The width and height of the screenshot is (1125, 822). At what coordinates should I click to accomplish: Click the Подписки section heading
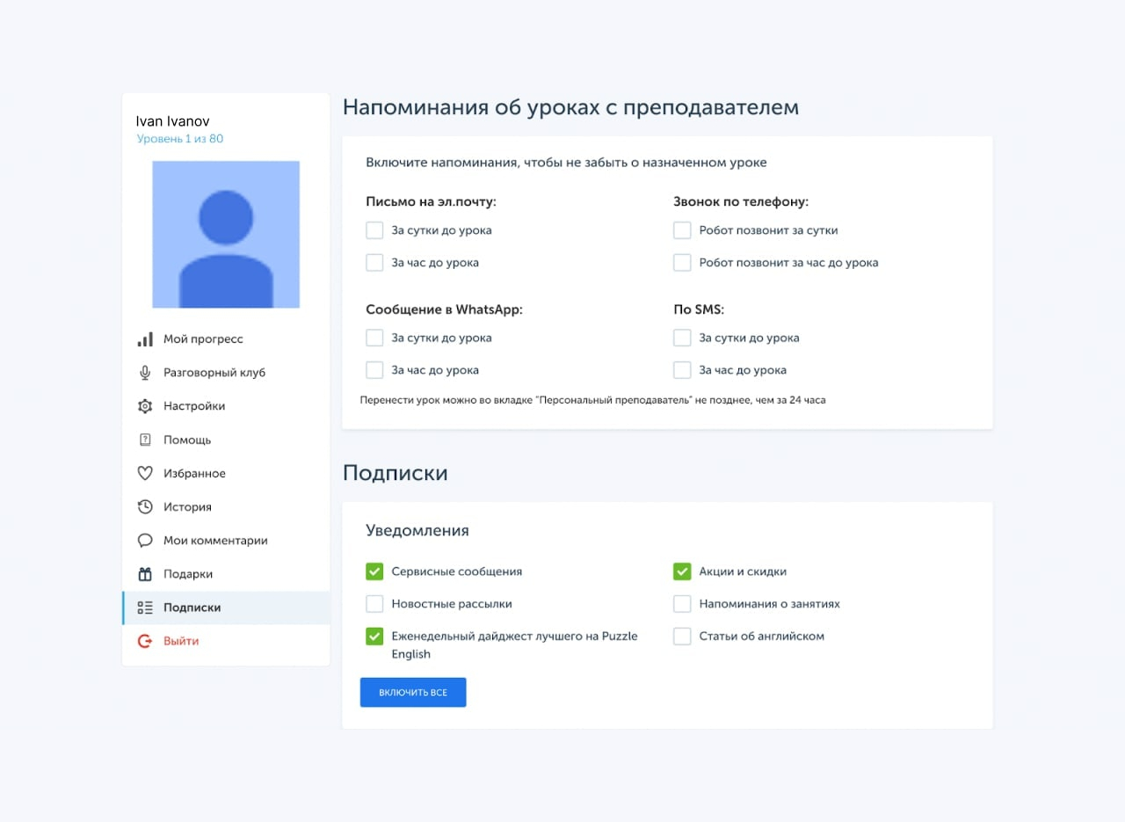[396, 473]
